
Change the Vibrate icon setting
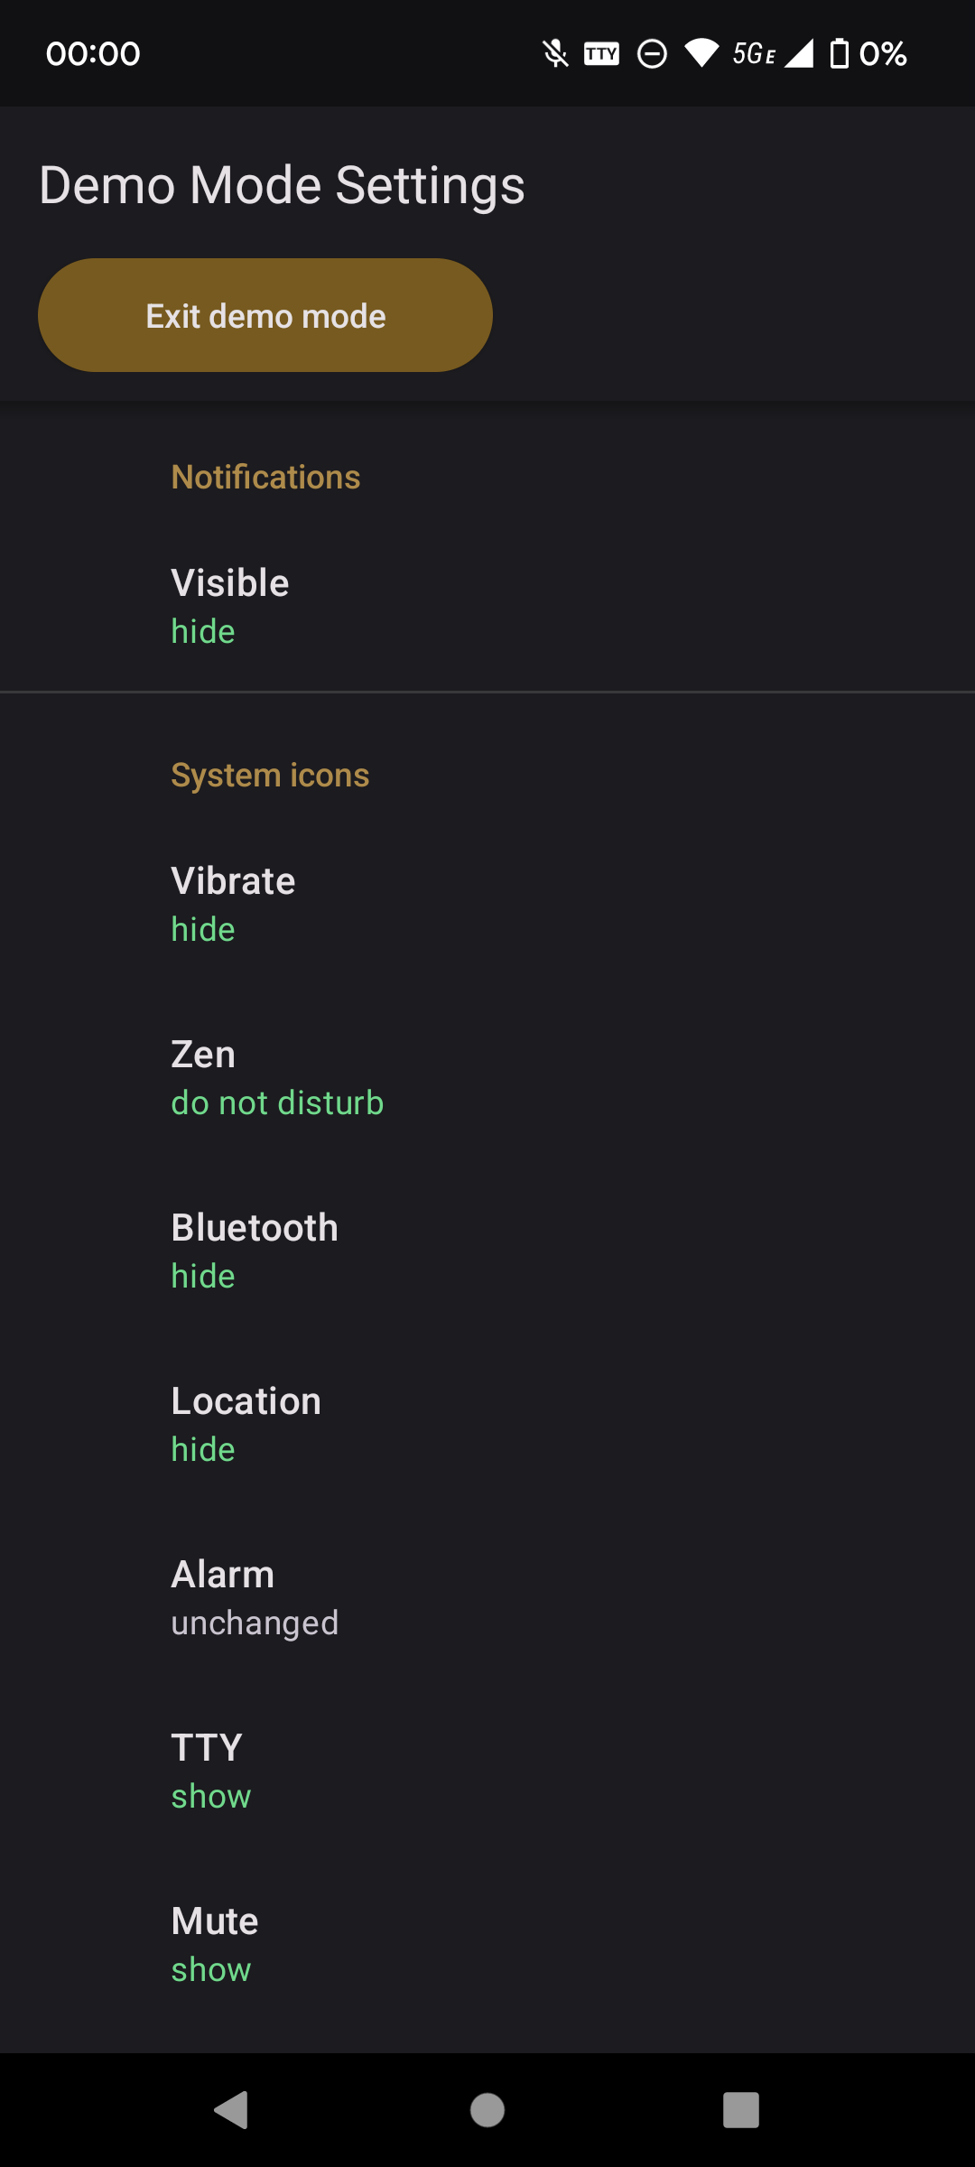tap(487, 904)
